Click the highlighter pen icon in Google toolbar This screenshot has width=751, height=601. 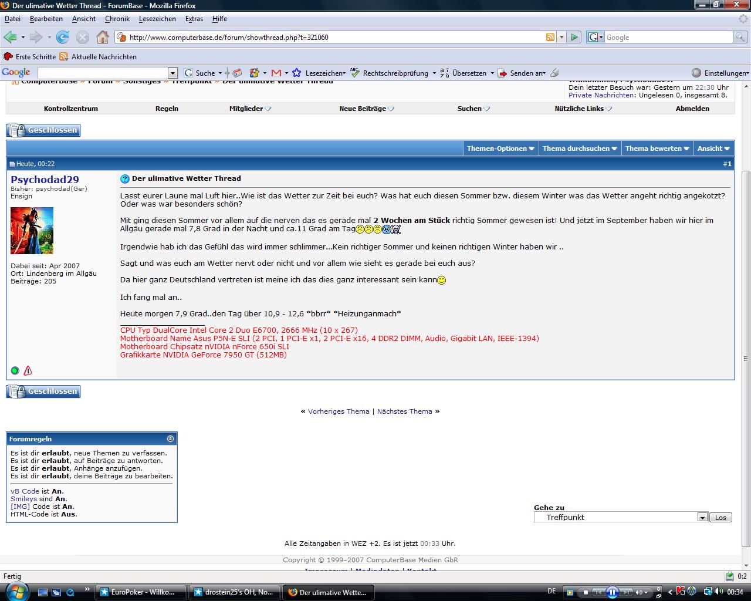point(554,73)
